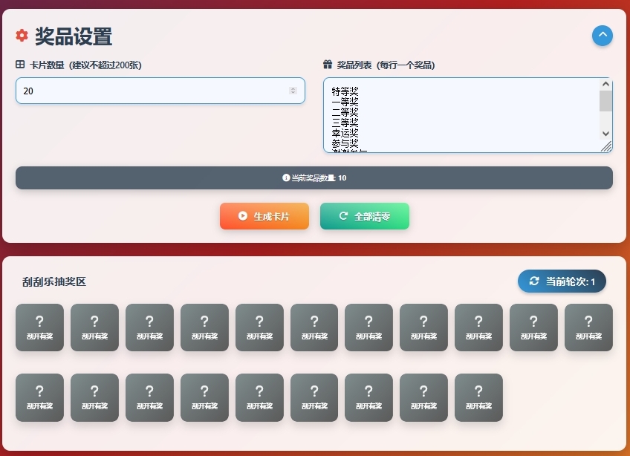Viewport: 630px width, 456px height.
Task: Click the grid icon beside 卡片数量
Action: click(x=20, y=65)
